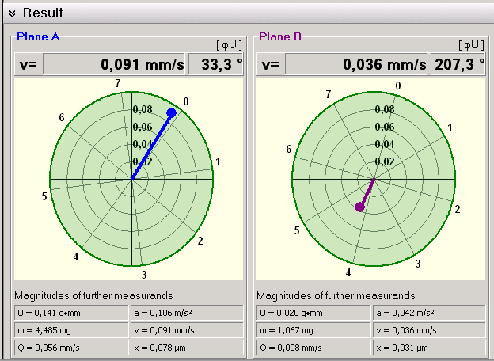Click the Q = 0,008 mm/s measurand cell

click(x=313, y=345)
